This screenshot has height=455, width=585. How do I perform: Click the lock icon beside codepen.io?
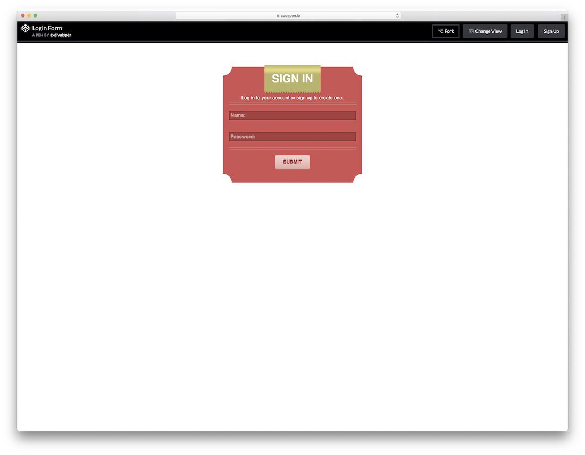278,16
